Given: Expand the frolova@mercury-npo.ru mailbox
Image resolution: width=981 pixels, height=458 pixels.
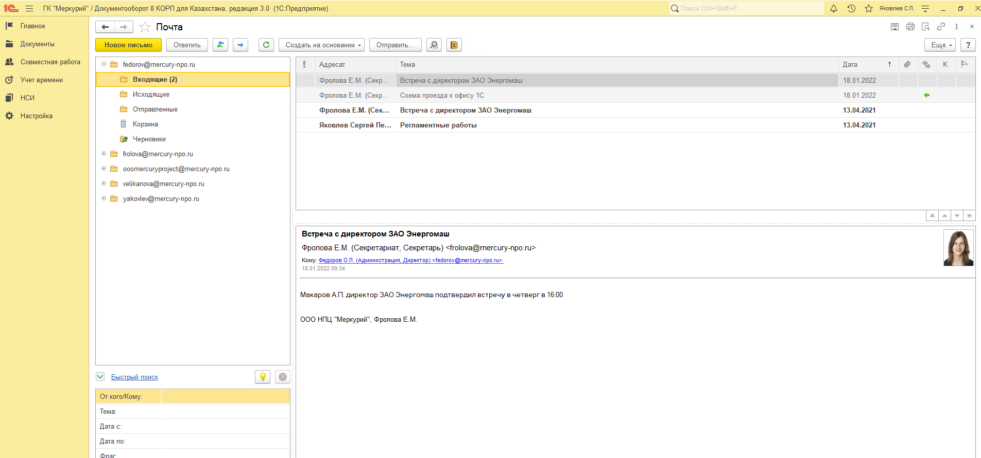Looking at the screenshot, I should 104,154.
